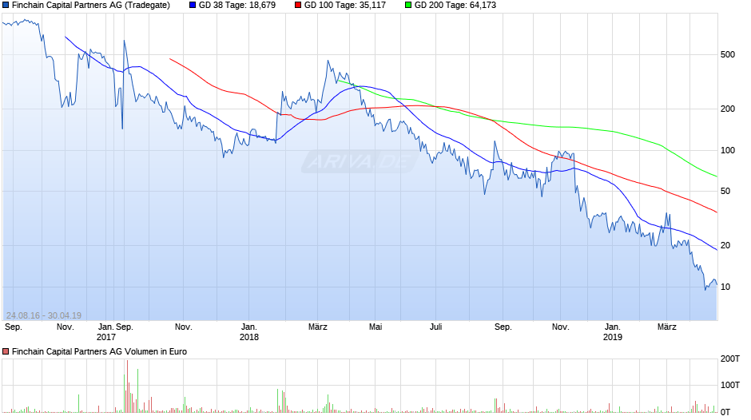Click the green GD 200 Tage legend swatch

click(x=408, y=6)
